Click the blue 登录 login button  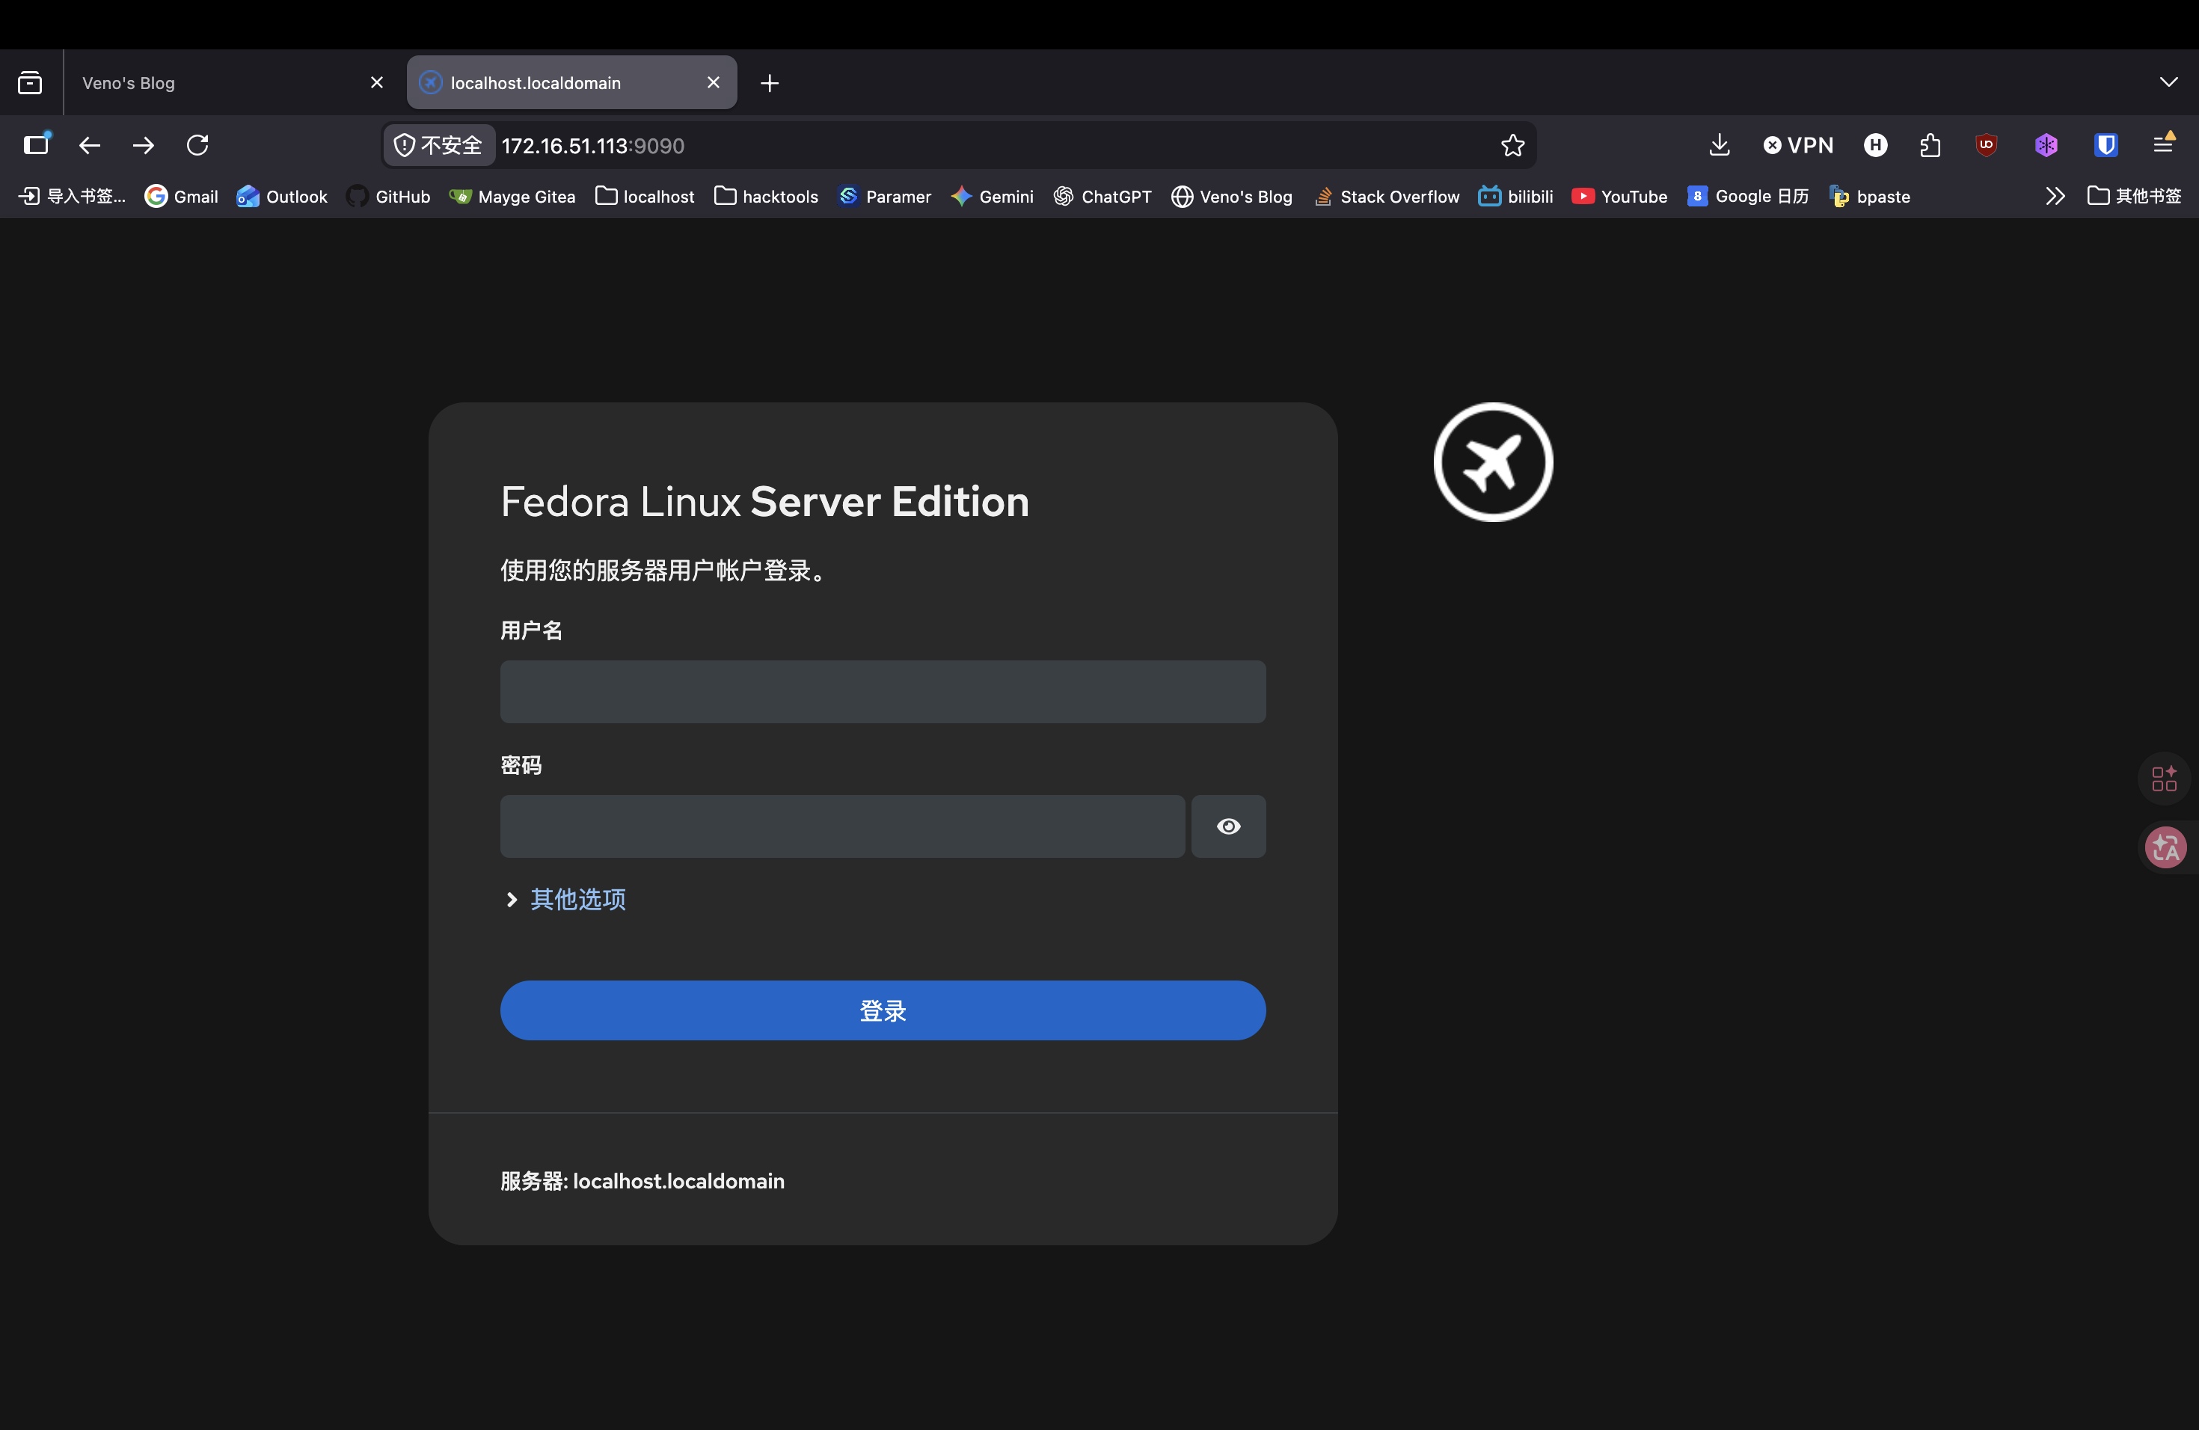[883, 1010]
